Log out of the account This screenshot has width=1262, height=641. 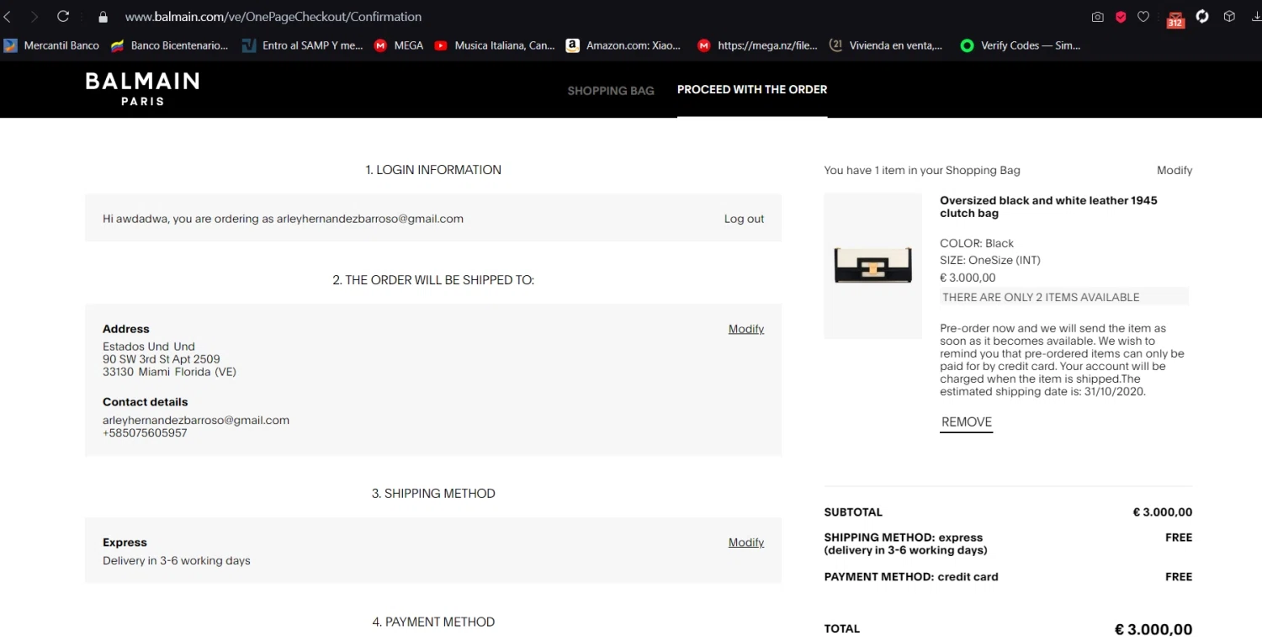coord(744,219)
